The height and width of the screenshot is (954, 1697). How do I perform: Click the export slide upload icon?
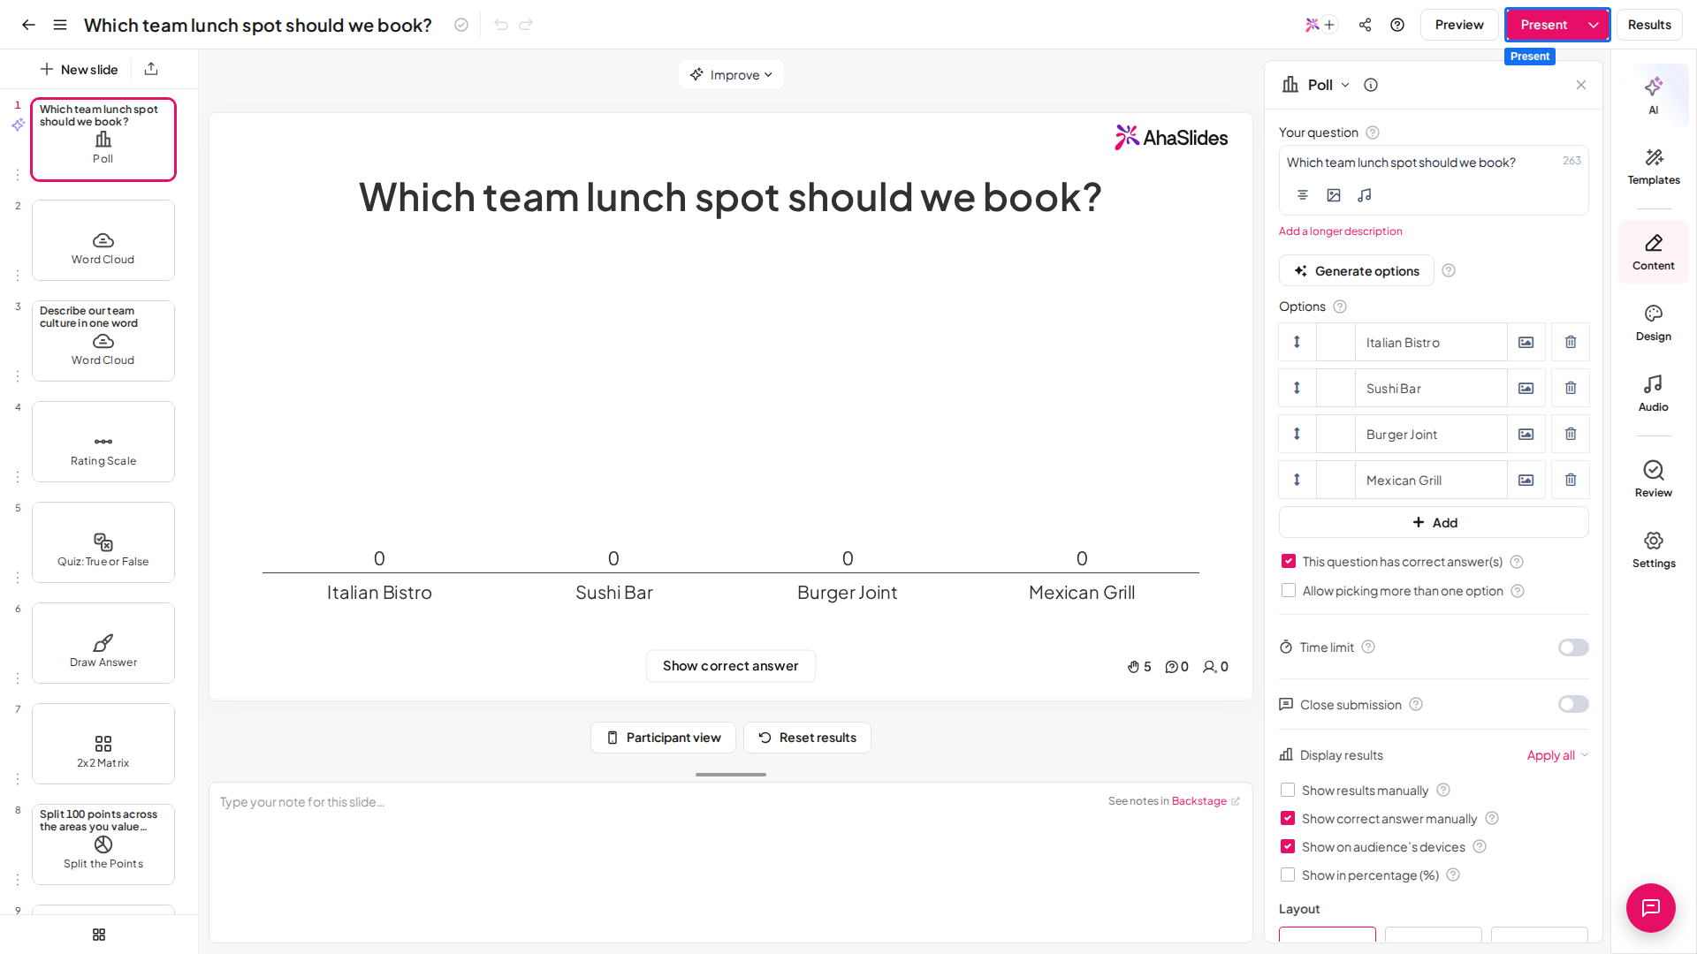point(151,69)
